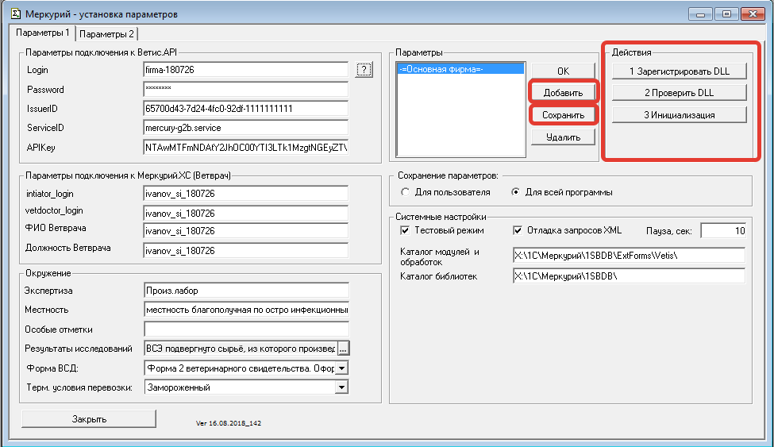774x447 pixels.
Task: Click 1 Зарегистрировать DLL button
Action: coord(680,71)
